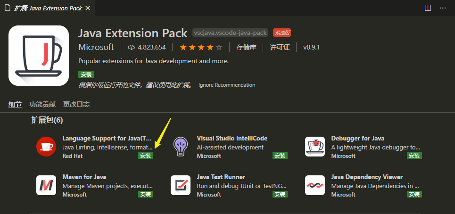Click the Debugger for Java bug icon
Screen dimensions: 455x214
click(315, 147)
